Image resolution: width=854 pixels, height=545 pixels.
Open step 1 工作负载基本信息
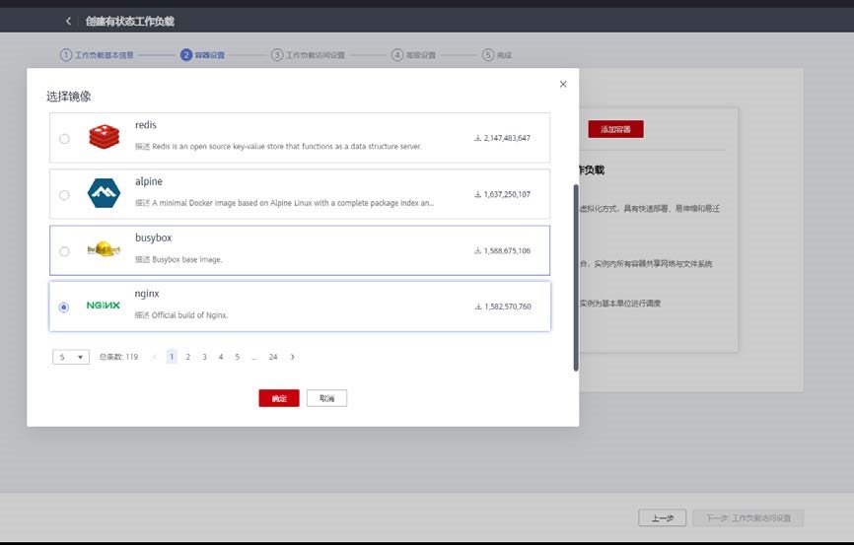(97, 55)
